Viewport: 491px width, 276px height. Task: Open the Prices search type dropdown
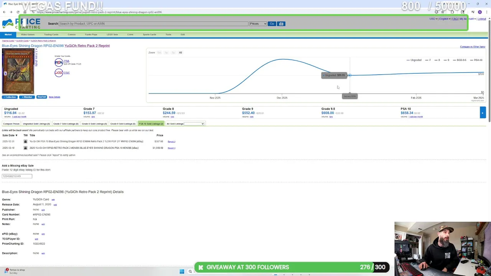pos(258,24)
